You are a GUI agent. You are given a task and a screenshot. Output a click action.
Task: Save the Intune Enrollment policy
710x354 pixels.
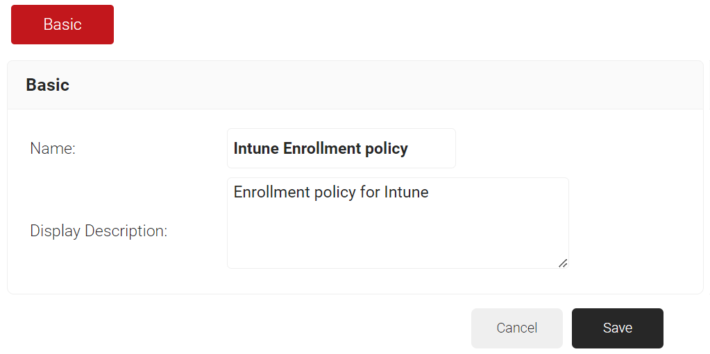pos(617,328)
